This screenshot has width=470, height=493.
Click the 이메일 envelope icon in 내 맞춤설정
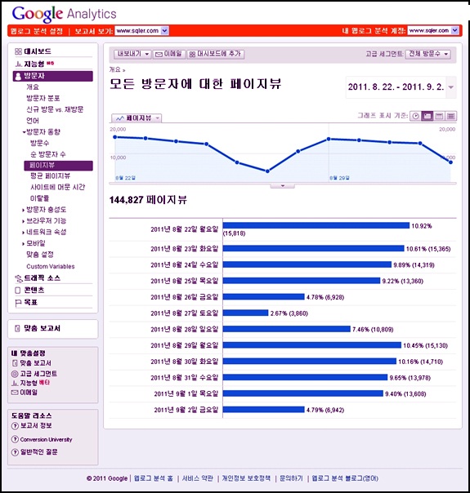(15, 393)
